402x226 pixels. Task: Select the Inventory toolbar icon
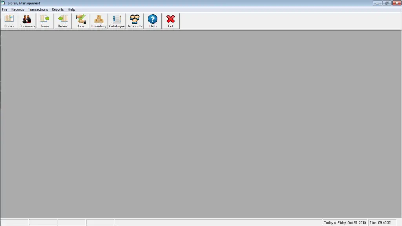[99, 20]
